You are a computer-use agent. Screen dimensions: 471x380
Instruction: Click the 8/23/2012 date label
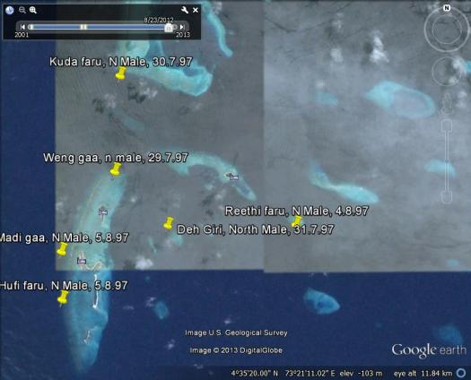(159, 20)
